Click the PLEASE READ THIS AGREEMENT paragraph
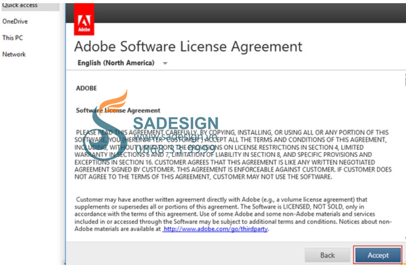The image size is (406, 265). [233, 155]
